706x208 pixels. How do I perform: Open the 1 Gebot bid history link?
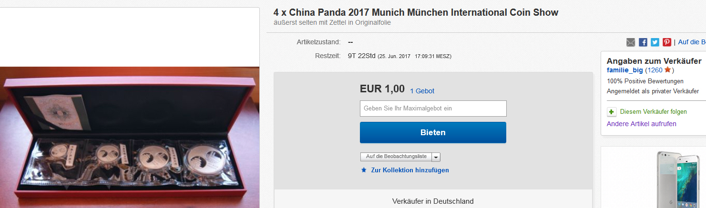(422, 91)
